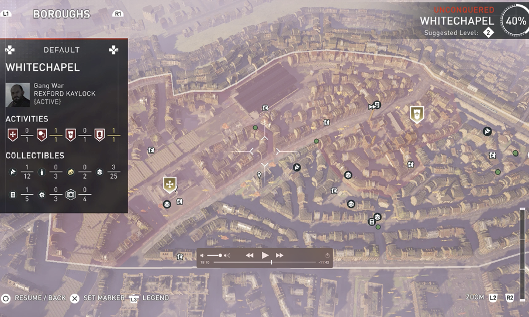Play the video with the play button
The image size is (529, 317).
pos(265,255)
